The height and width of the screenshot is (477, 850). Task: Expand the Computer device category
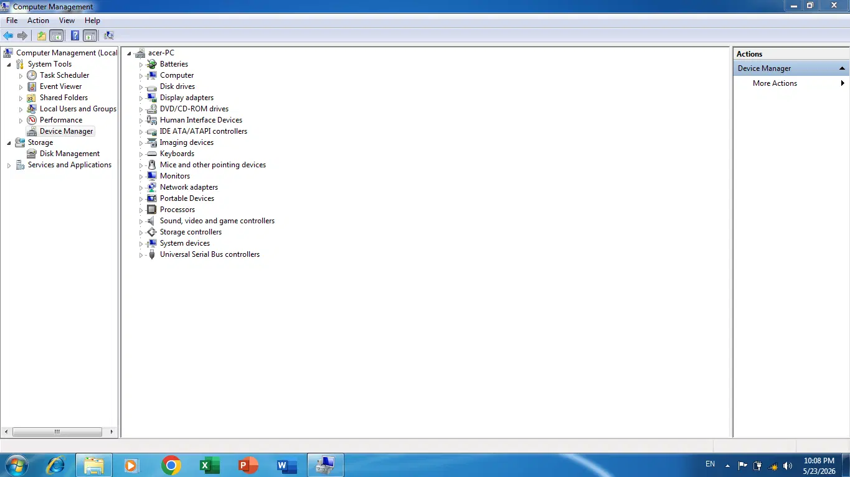141,76
